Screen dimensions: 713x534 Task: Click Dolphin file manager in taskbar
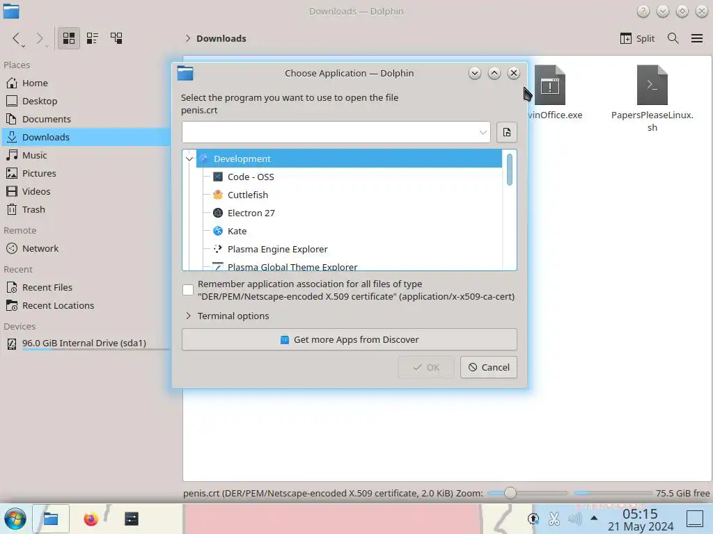tap(50, 519)
